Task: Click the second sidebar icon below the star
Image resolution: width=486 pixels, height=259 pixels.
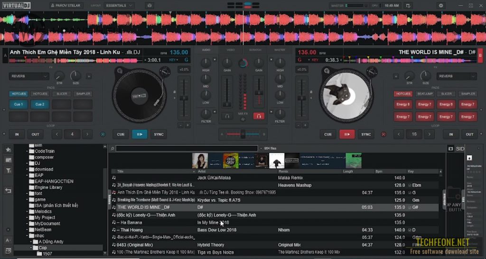Action: click(x=9, y=160)
